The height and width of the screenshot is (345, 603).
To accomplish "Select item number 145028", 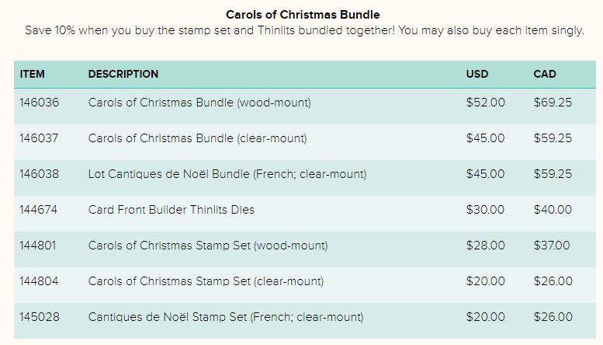I will (x=40, y=317).
